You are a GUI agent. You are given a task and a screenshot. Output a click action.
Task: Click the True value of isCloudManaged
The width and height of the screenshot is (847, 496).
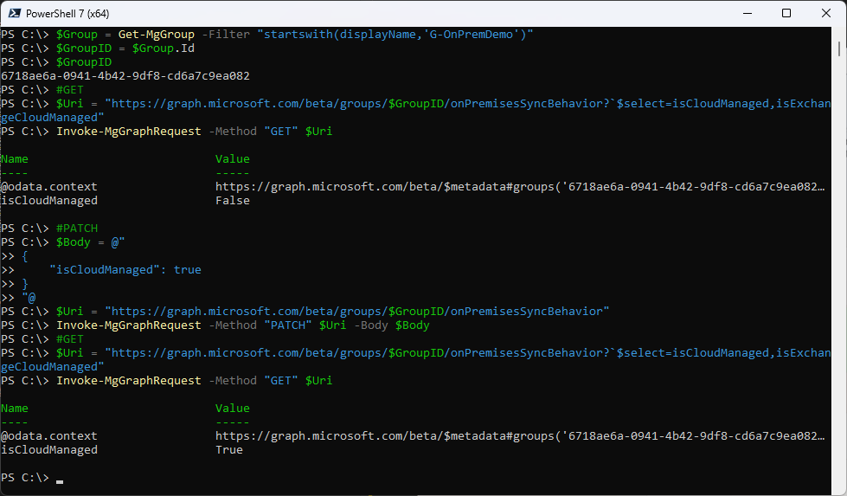point(228,450)
